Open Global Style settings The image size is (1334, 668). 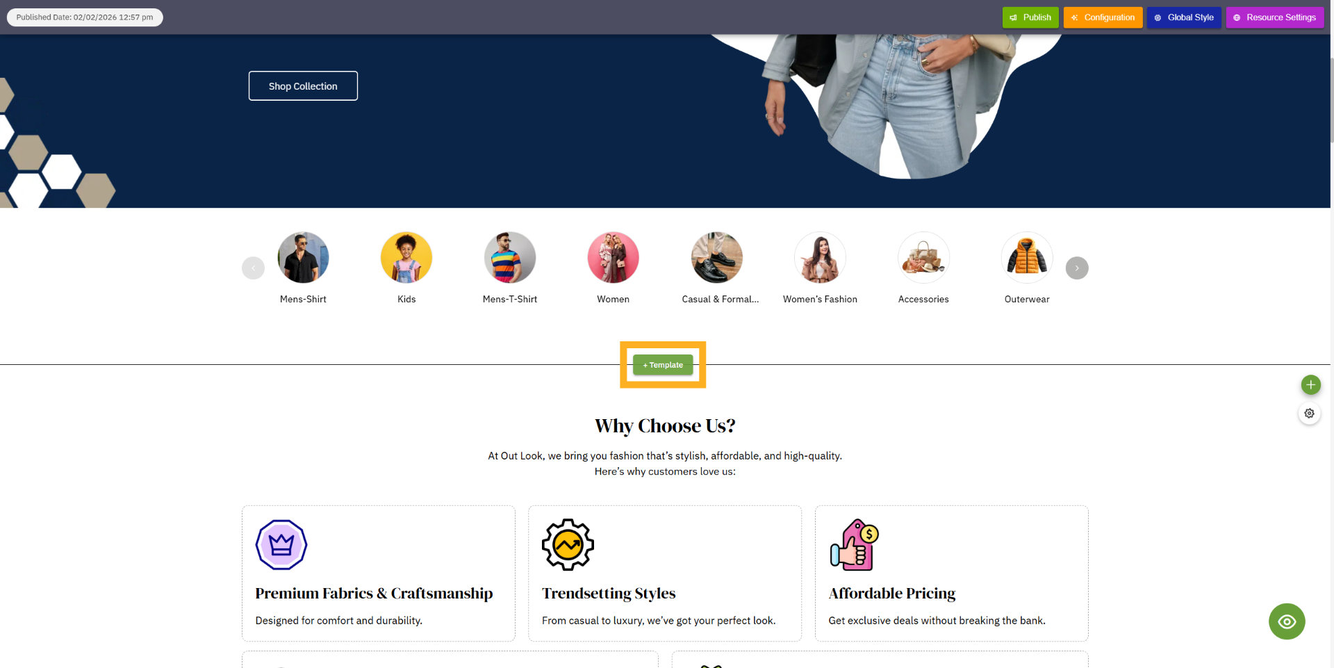pos(1184,17)
